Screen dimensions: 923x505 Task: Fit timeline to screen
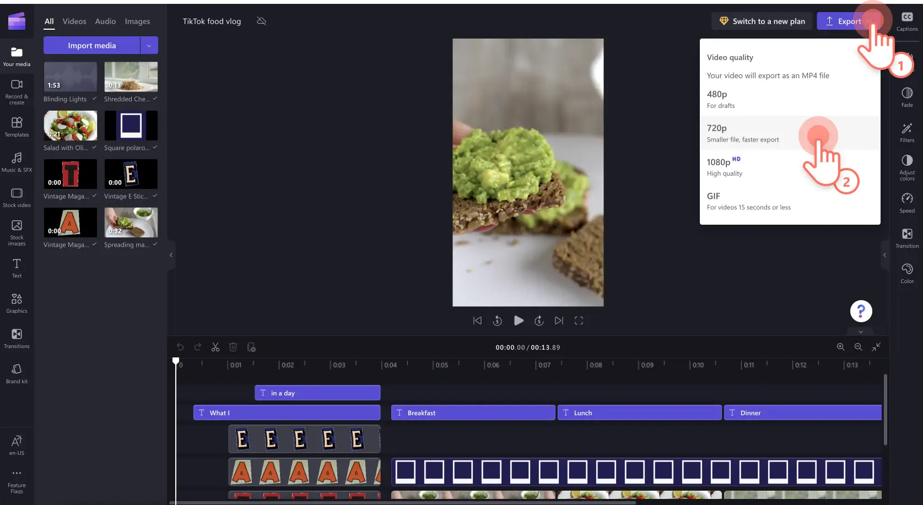click(876, 347)
